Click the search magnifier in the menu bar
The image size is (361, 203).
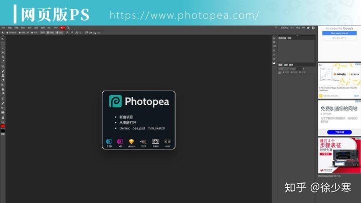coord(68,28)
